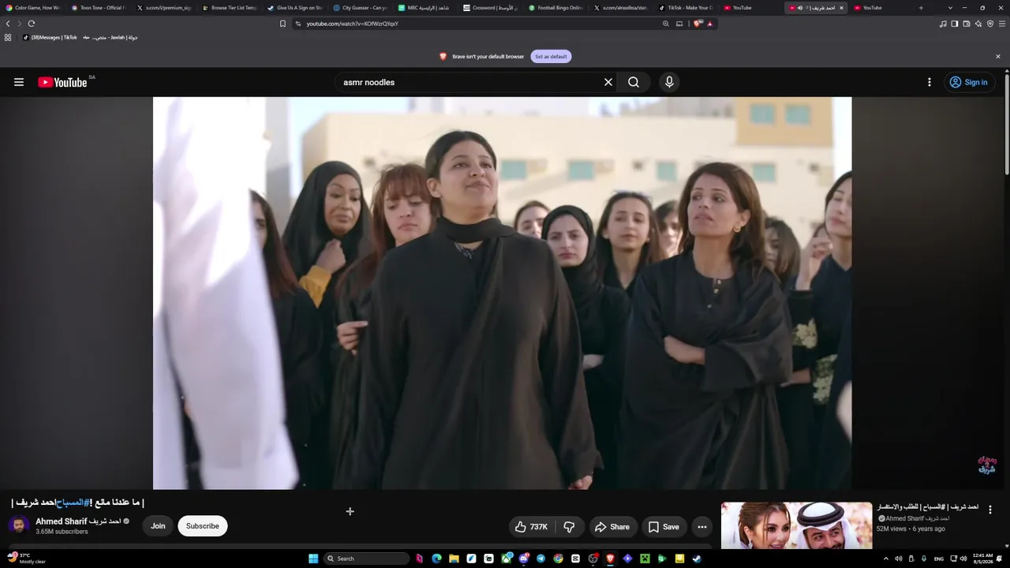Open the recommended video thumbnail
The width and height of the screenshot is (1010, 568).
[796, 525]
